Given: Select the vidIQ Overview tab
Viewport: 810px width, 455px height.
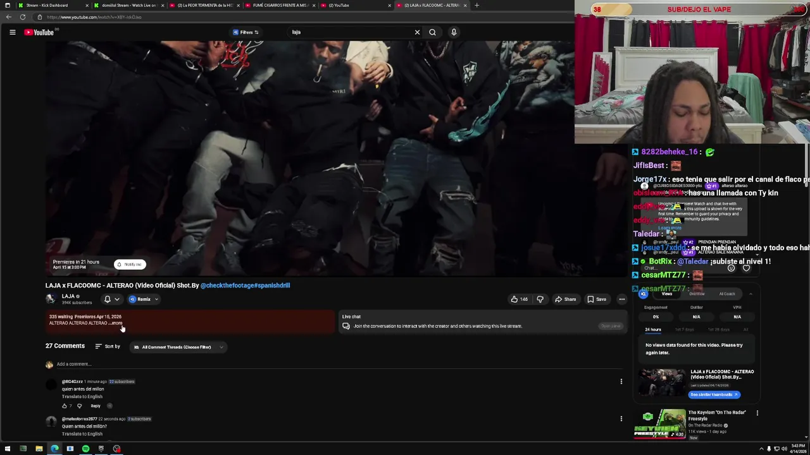Looking at the screenshot, I should click(697, 294).
